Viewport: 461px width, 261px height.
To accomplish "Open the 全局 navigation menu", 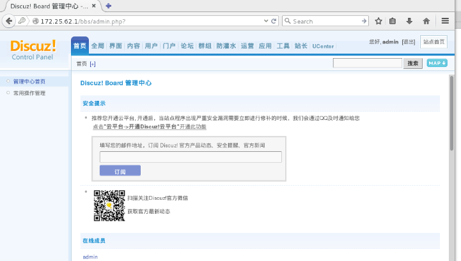I will (98, 46).
